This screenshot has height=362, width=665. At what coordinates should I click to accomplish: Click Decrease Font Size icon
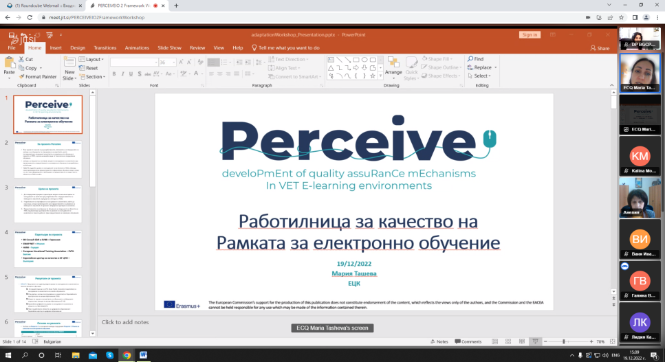[188, 63]
